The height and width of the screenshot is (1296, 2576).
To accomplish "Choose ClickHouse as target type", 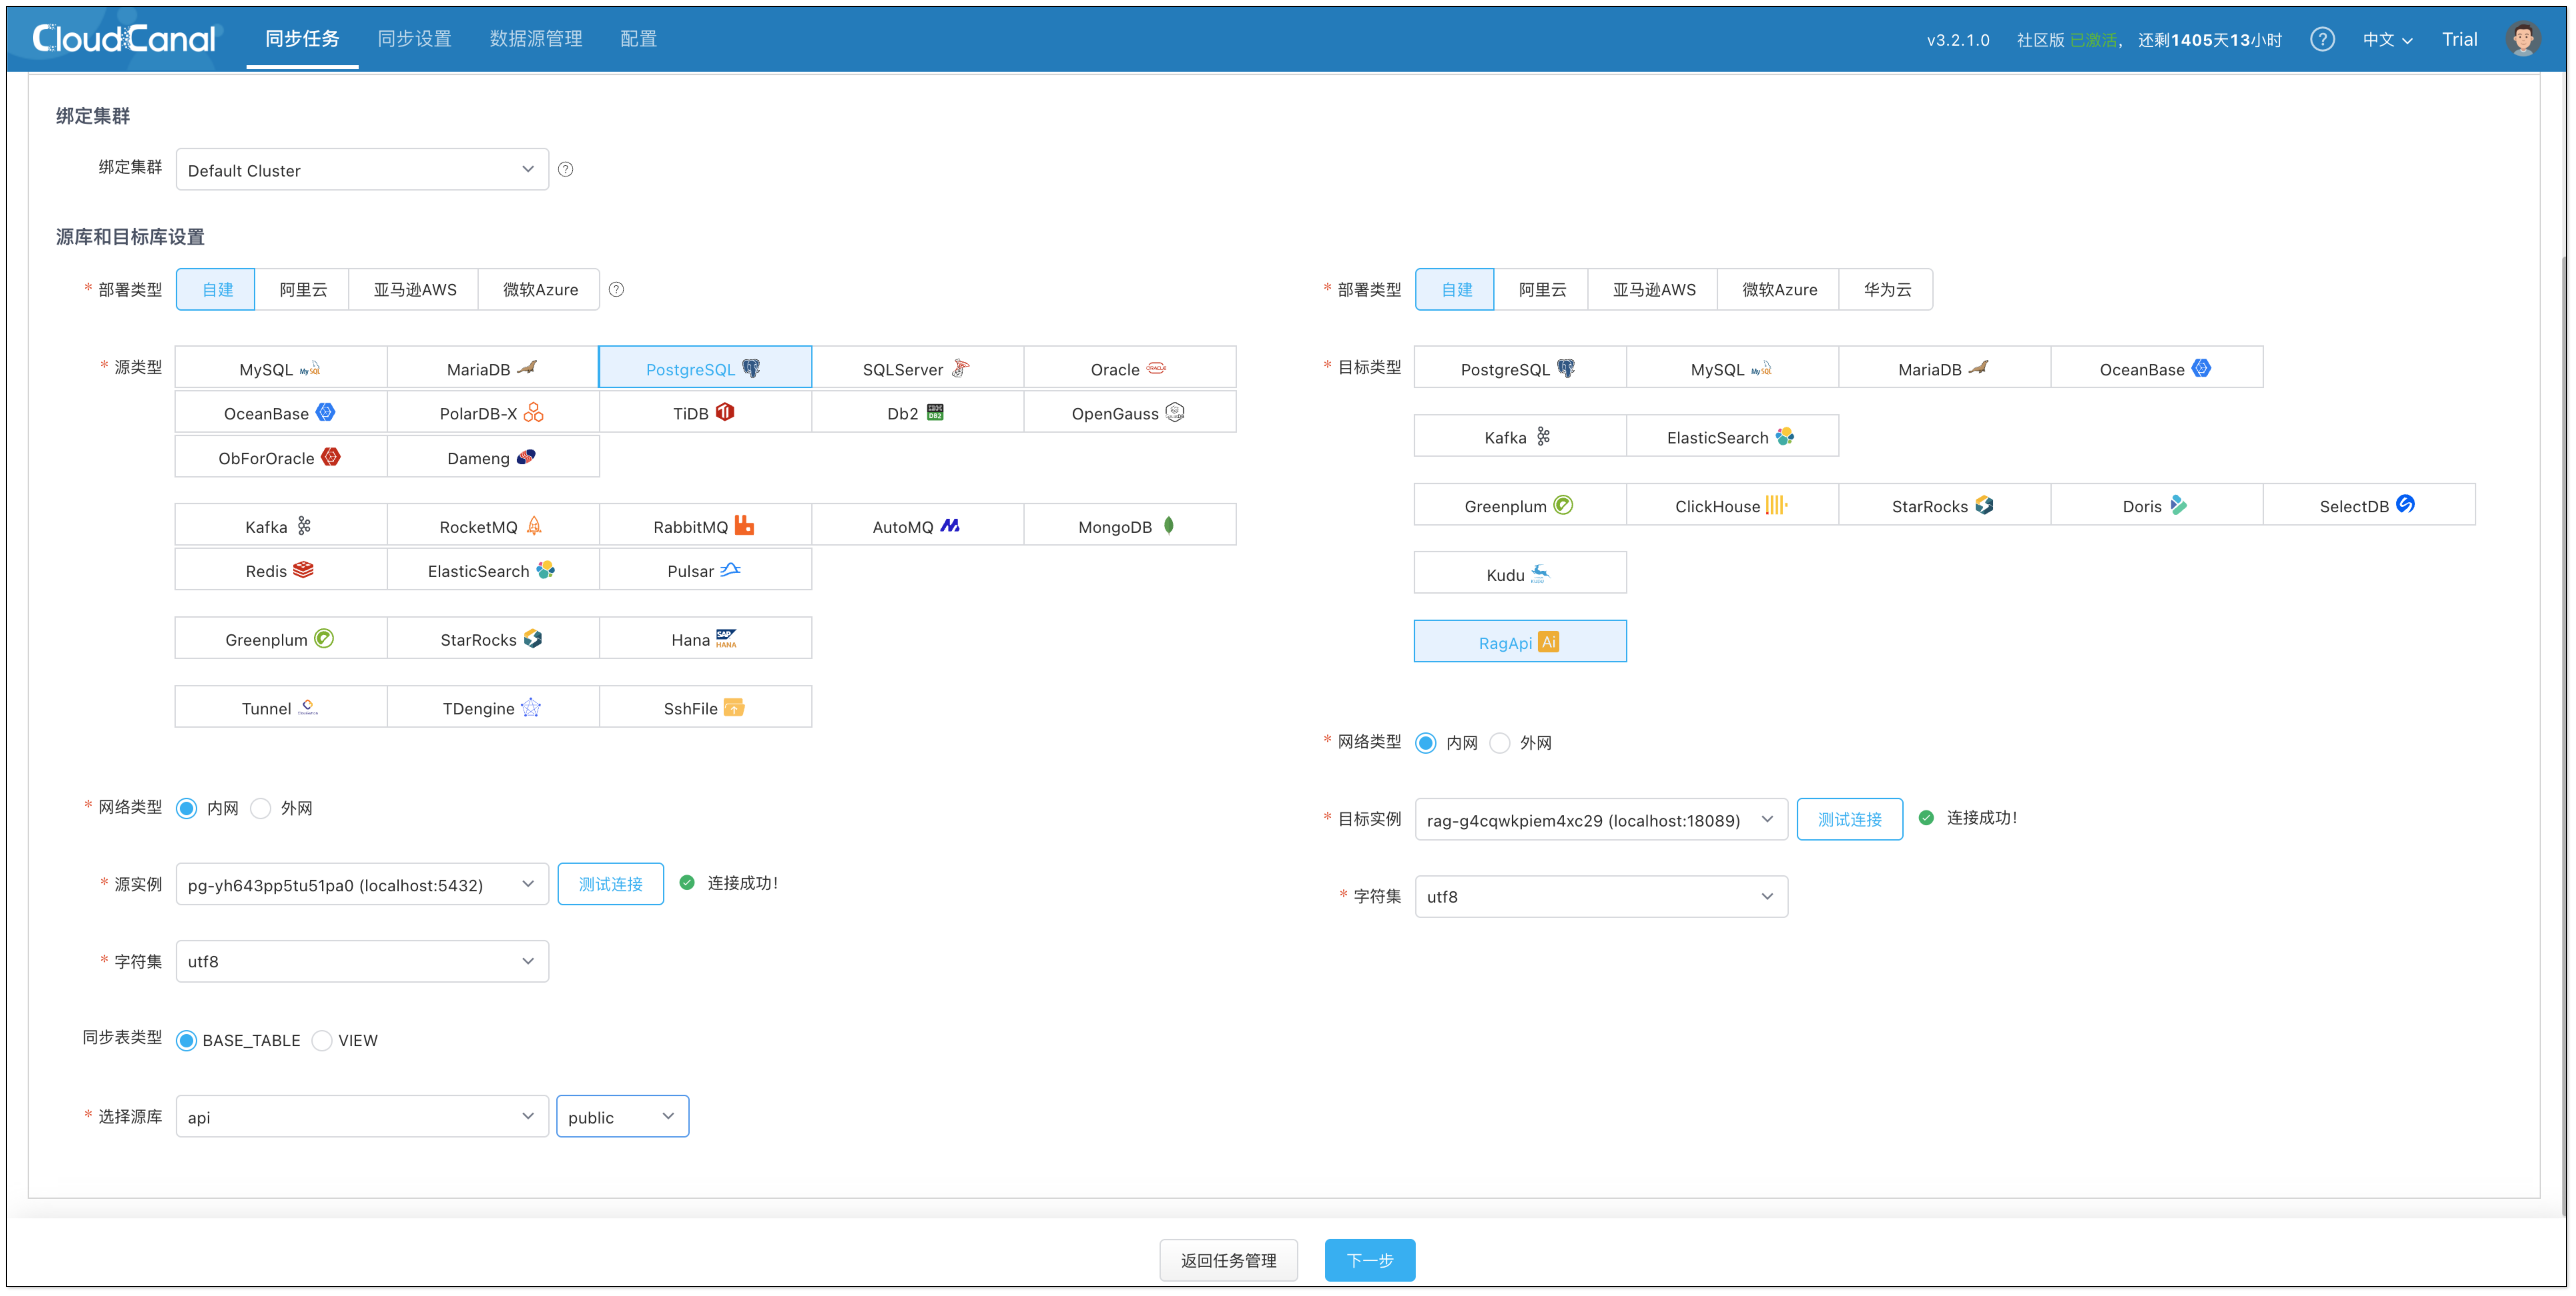I will pos(1731,505).
